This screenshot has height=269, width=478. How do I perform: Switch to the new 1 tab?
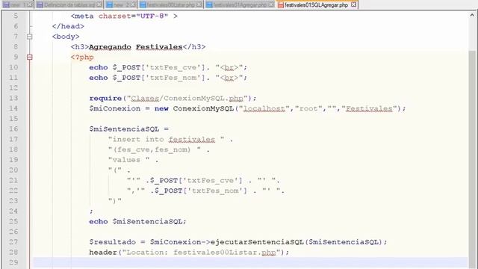17,5
